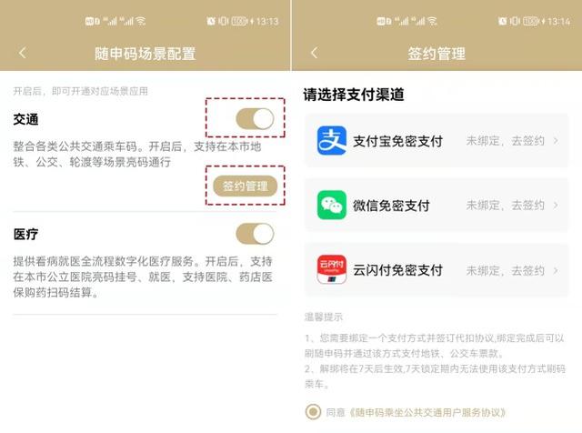The image size is (582, 433).
Task: Tap 未绑定，去签约 for 云闪付
Action: [506, 270]
